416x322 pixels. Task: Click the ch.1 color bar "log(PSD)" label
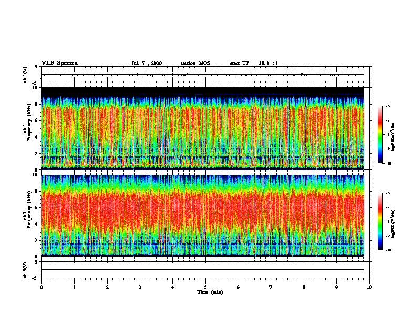393,137
